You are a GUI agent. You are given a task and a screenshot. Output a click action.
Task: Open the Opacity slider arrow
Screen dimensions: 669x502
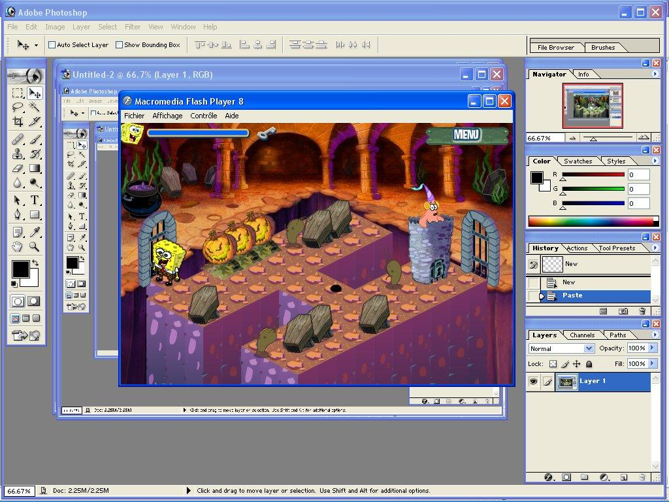[x=652, y=348]
